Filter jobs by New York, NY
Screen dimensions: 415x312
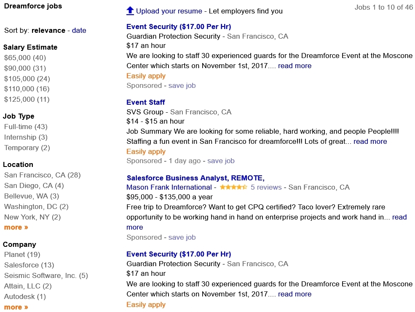pos(32,217)
